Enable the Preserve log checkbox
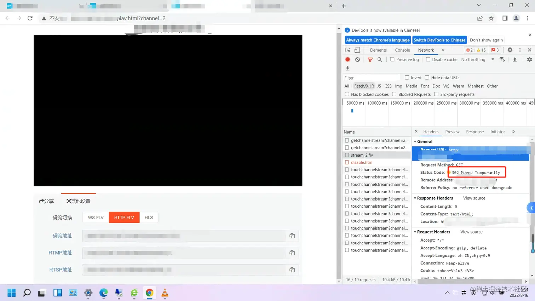 pos(392,59)
